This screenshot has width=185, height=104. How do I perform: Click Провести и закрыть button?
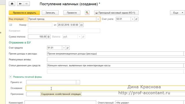(x=24, y=13)
